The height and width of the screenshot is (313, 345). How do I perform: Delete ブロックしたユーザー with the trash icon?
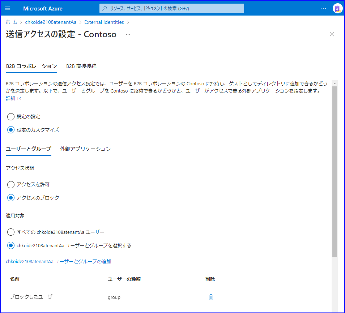coord(211,297)
